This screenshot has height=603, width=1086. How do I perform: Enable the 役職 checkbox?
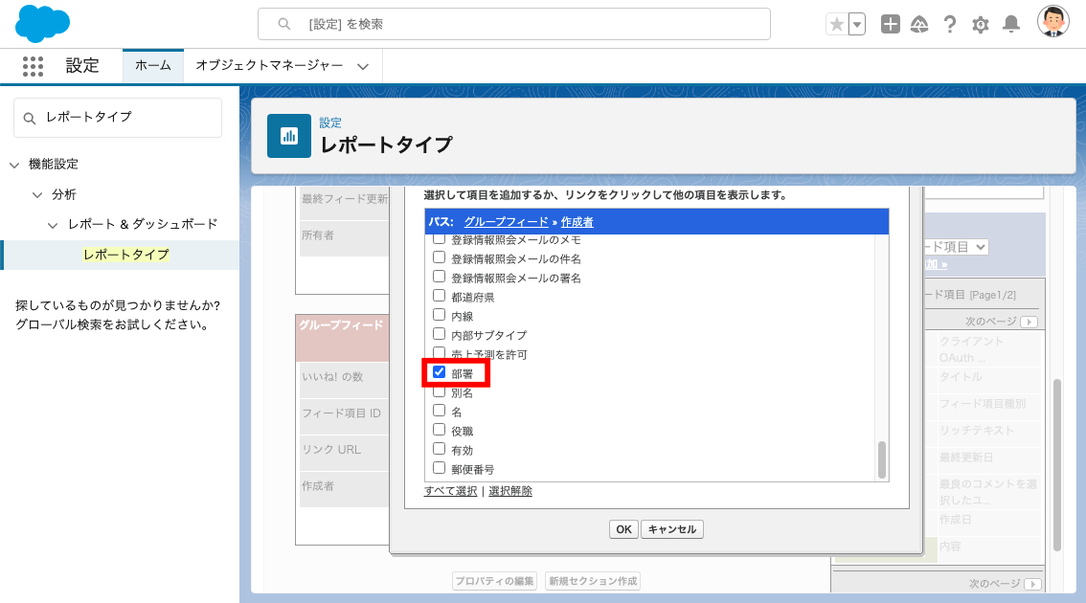click(440, 430)
